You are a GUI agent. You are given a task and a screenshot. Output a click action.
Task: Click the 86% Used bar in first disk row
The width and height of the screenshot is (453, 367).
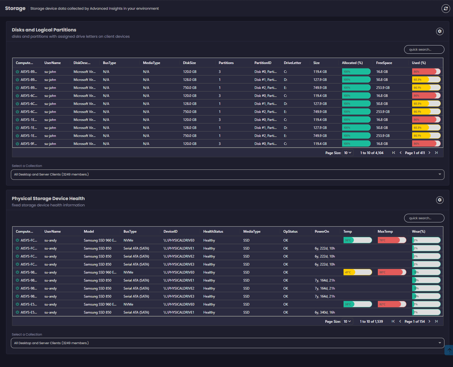(x=426, y=72)
